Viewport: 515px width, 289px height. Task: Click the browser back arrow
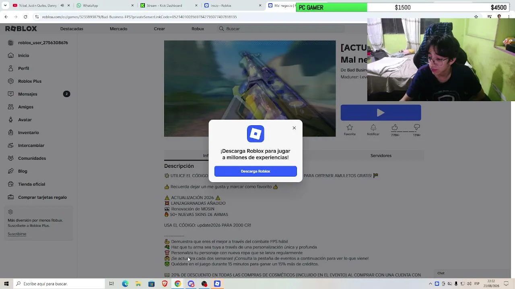6,17
